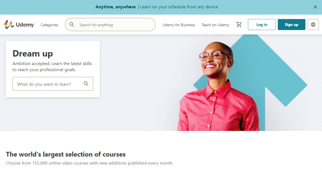Viewport: 322px width, 172px height.
Task: Submit the hero search with magnifier icon
Action: pyautogui.click(x=86, y=84)
